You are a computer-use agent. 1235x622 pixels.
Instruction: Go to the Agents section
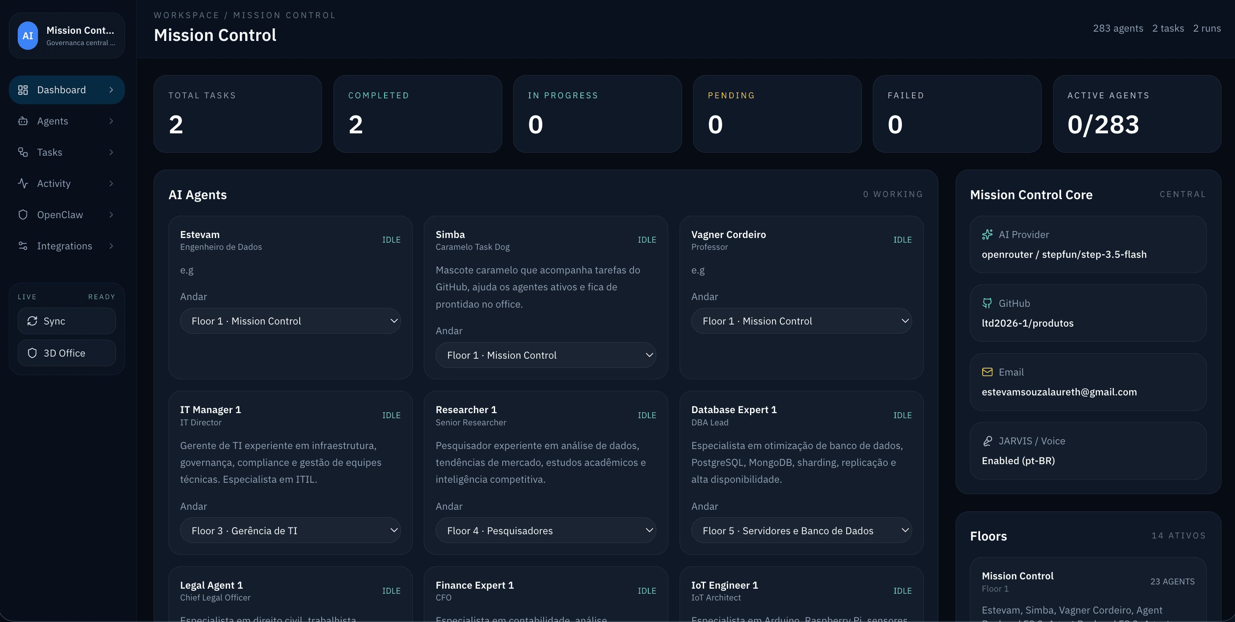point(67,121)
